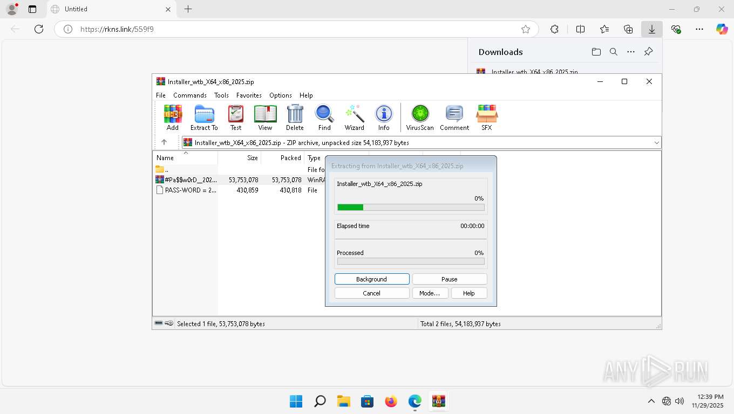The image size is (734, 414).
Task: Click the Add toolbar icon in WinRAR
Action: pyautogui.click(x=173, y=118)
